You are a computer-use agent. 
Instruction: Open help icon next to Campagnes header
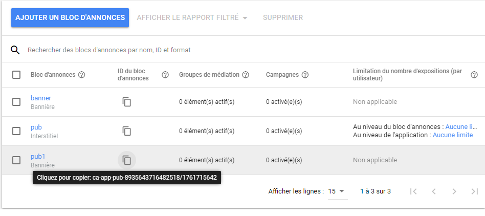point(305,75)
